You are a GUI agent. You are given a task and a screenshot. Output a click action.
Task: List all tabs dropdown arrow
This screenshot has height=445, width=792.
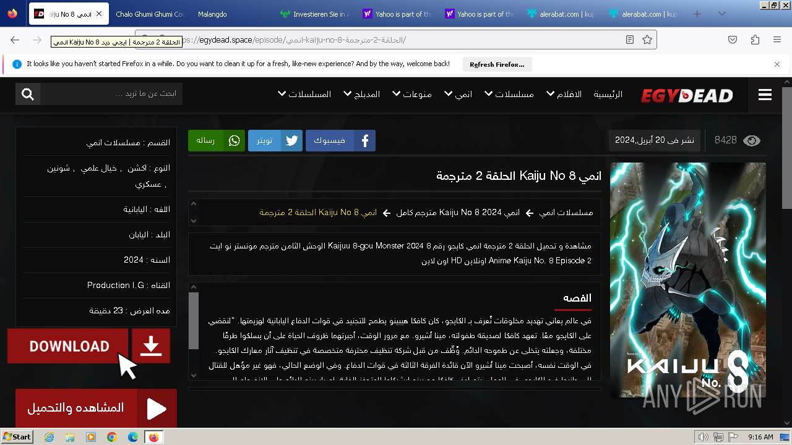click(x=721, y=14)
